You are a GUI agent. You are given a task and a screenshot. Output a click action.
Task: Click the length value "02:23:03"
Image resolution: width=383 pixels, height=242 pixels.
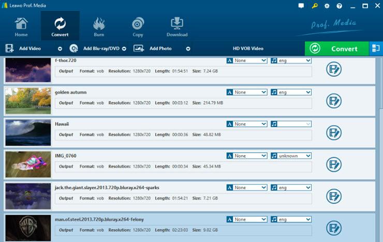(180, 230)
